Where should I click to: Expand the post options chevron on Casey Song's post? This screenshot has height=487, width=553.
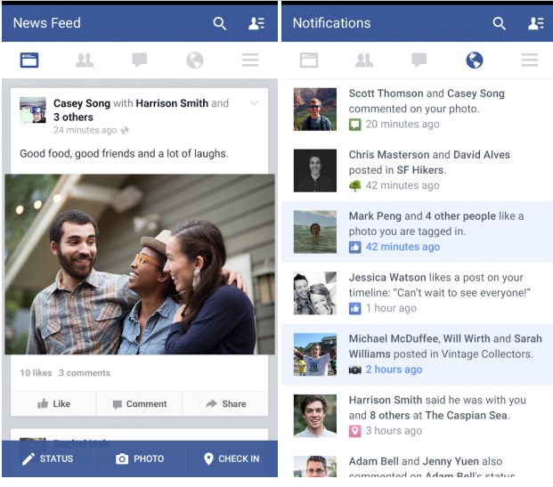pos(255,104)
